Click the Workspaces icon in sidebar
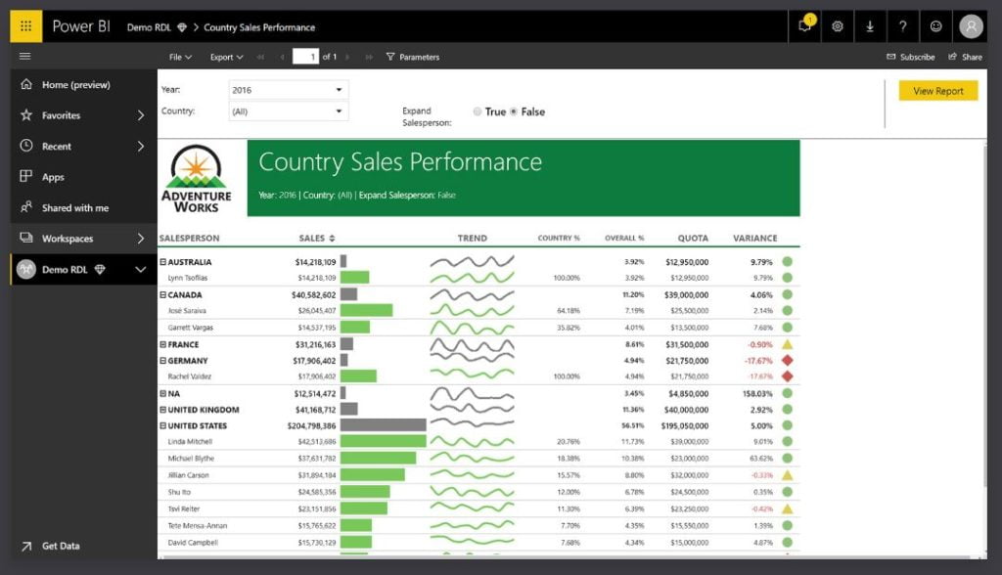Viewport: 1002px width, 575px height. (26, 238)
